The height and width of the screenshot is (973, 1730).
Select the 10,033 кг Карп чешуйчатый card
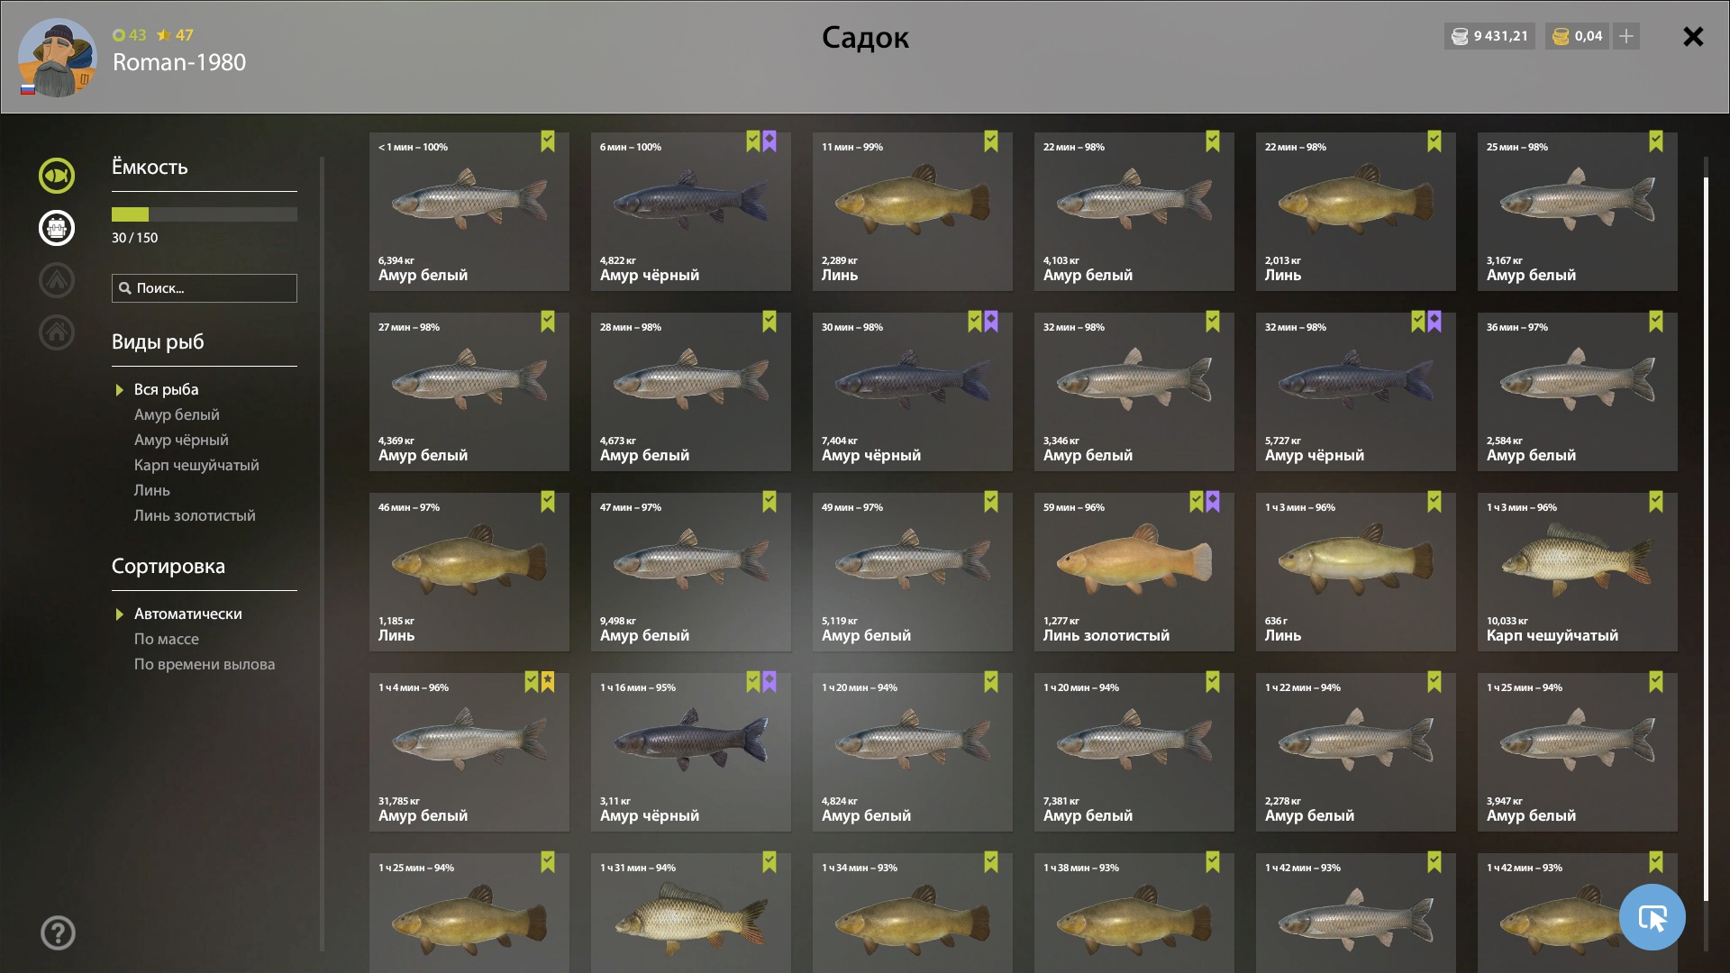[1578, 572]
